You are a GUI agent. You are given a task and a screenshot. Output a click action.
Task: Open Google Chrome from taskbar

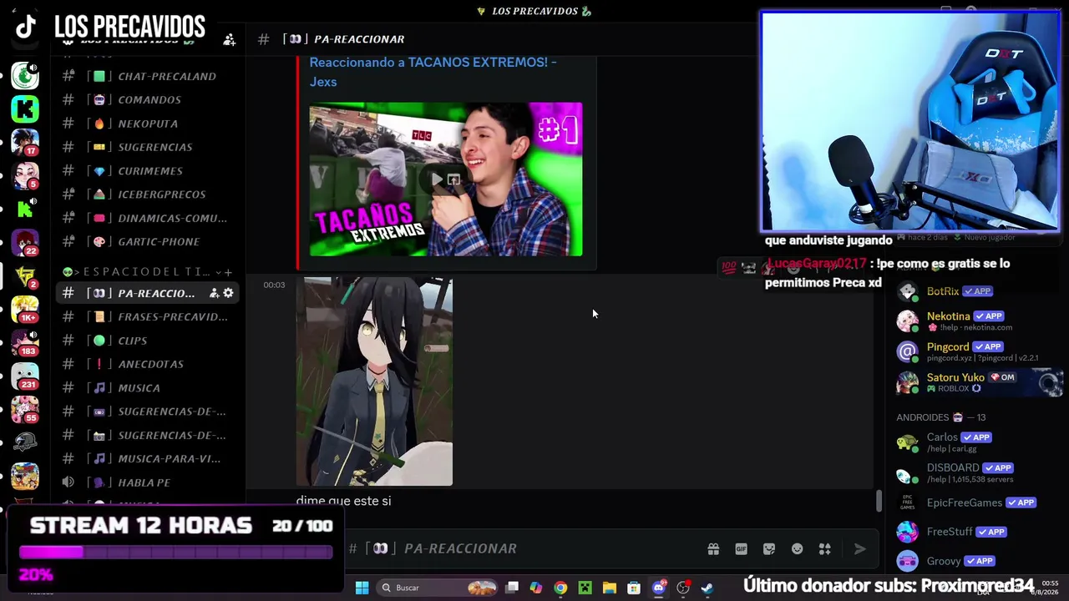click(560, 588)
